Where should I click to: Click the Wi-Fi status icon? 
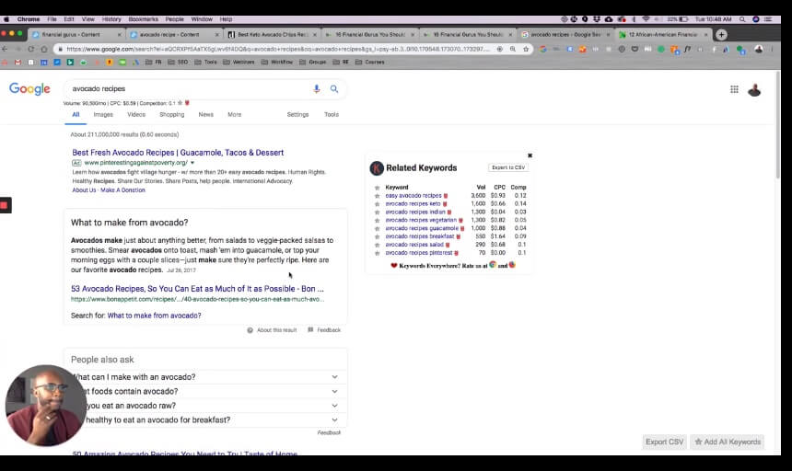(x=646, y=19)
